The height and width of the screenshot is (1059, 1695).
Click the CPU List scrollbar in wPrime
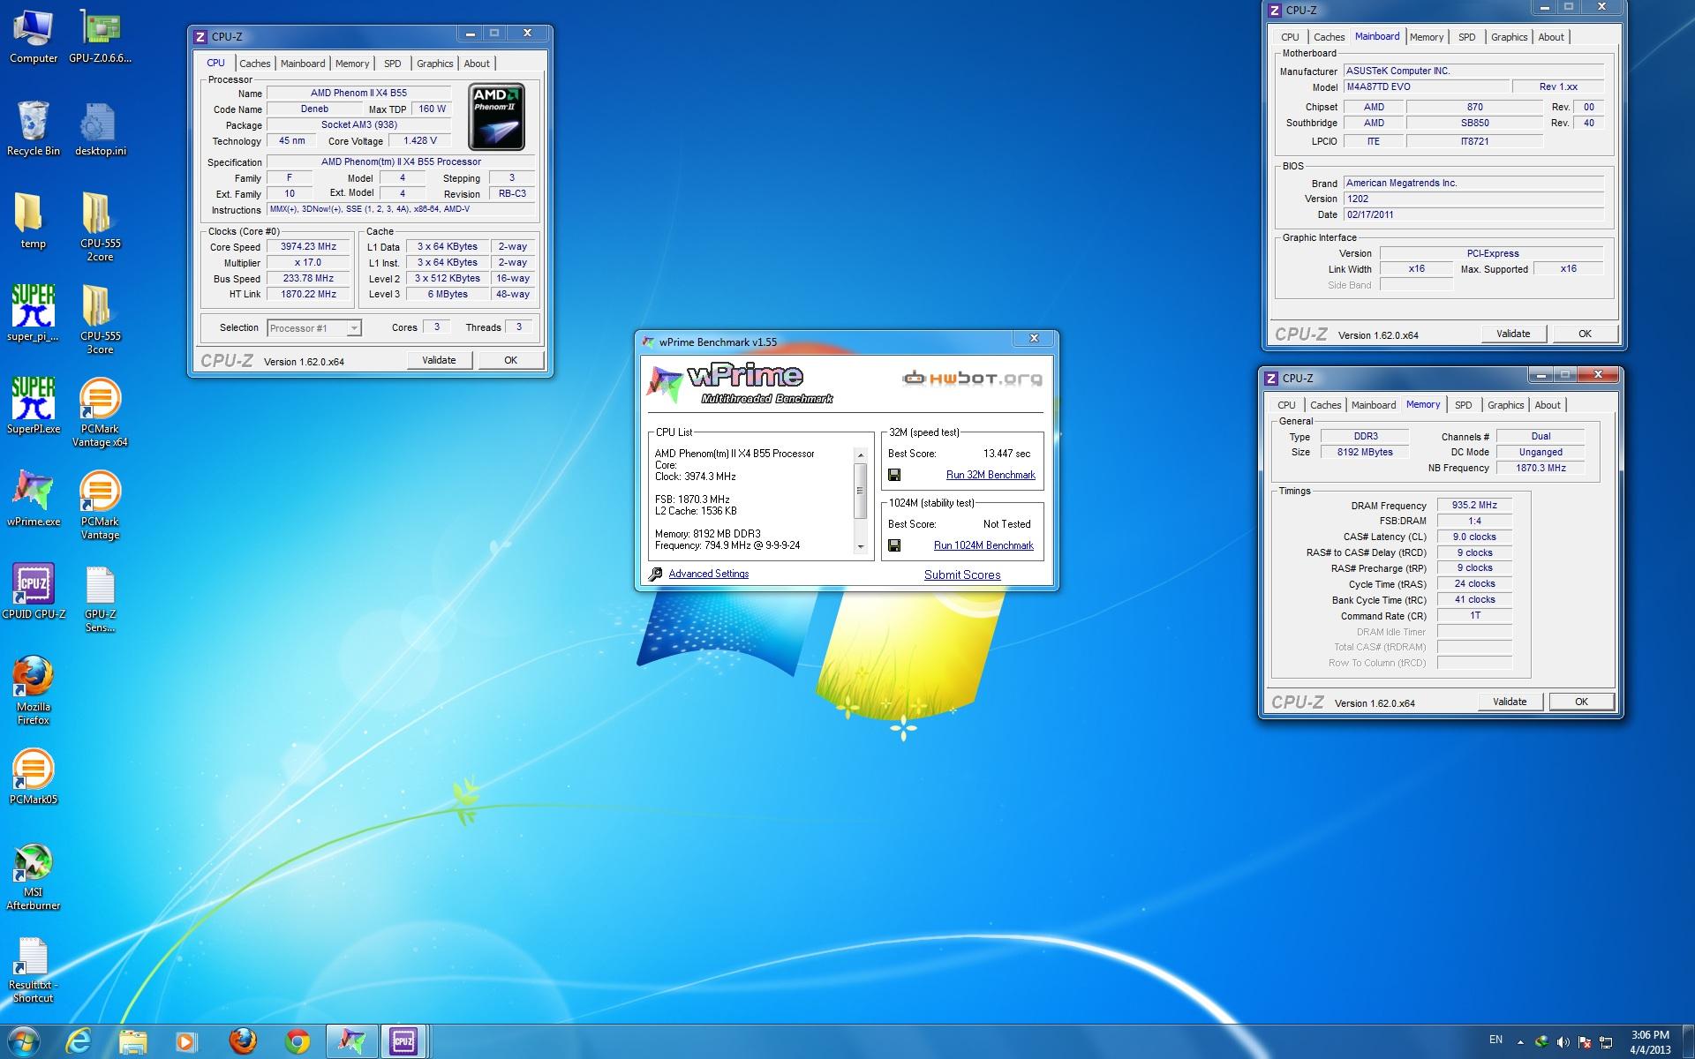(x=860, y=491)
